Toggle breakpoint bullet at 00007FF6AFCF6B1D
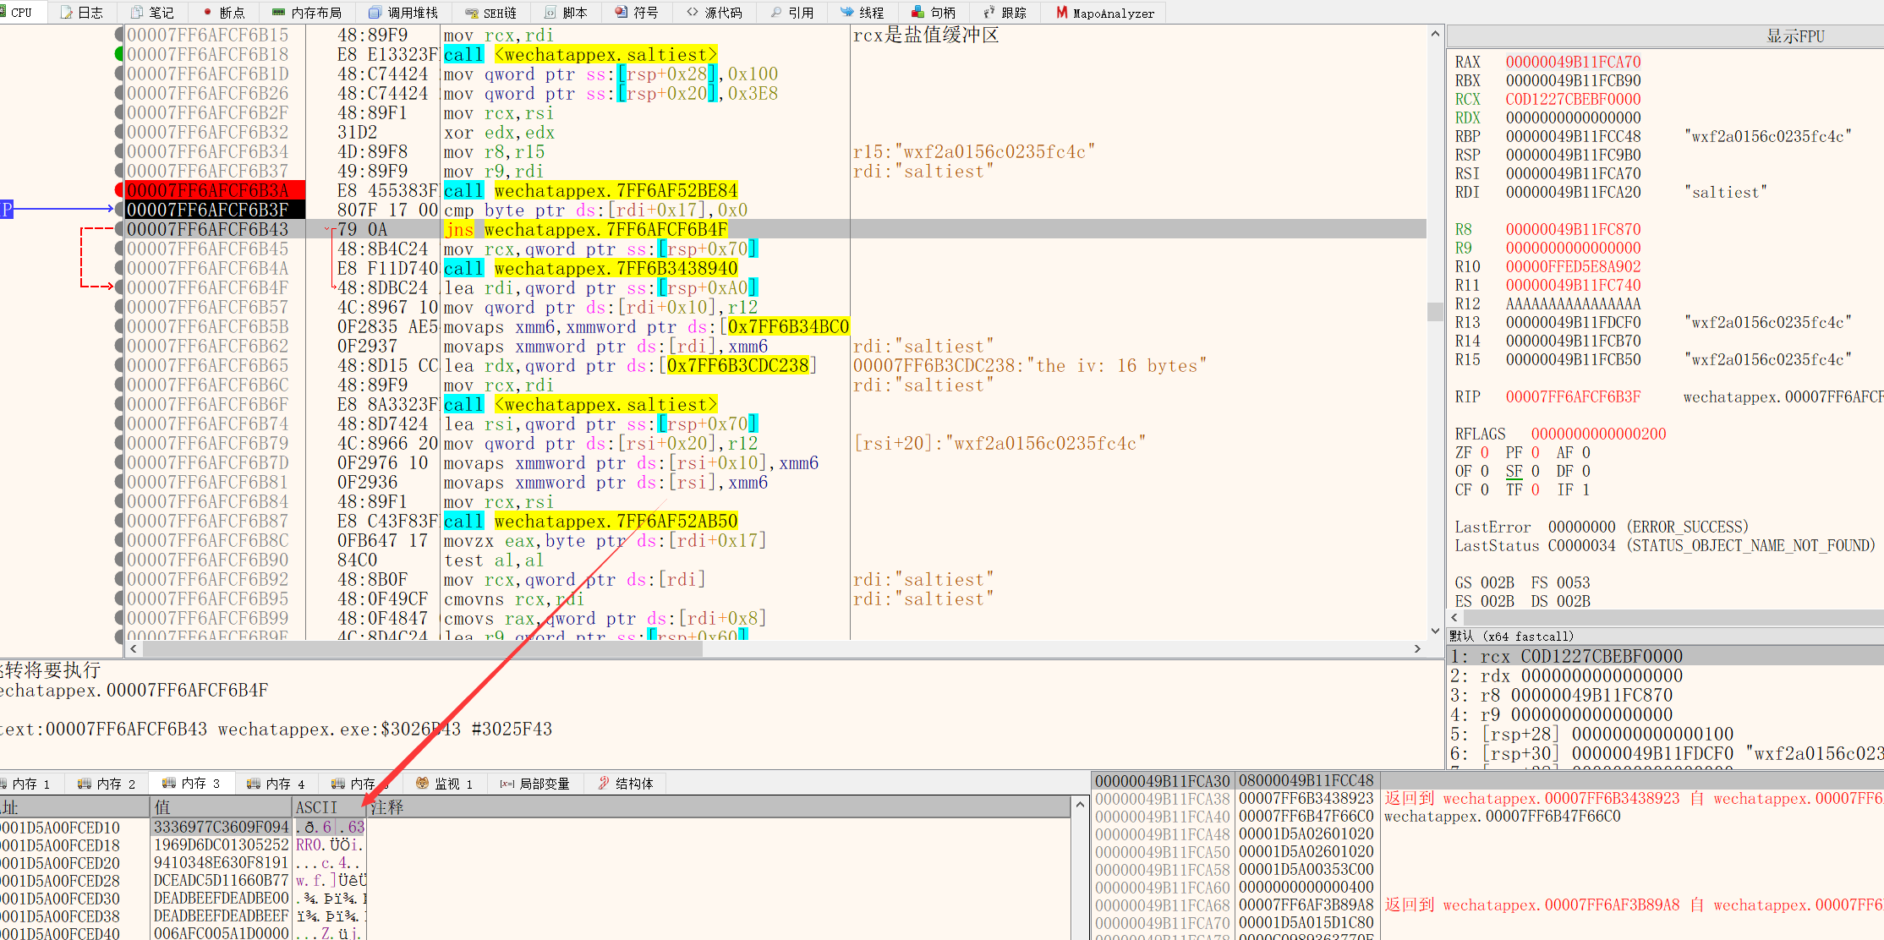Screen dimensions: 1884x940 119,74
